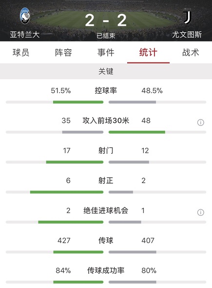Click the green 射正 bar for 6
The height and width of the screenshot is (288, 212).
click(x=67, y=192)
